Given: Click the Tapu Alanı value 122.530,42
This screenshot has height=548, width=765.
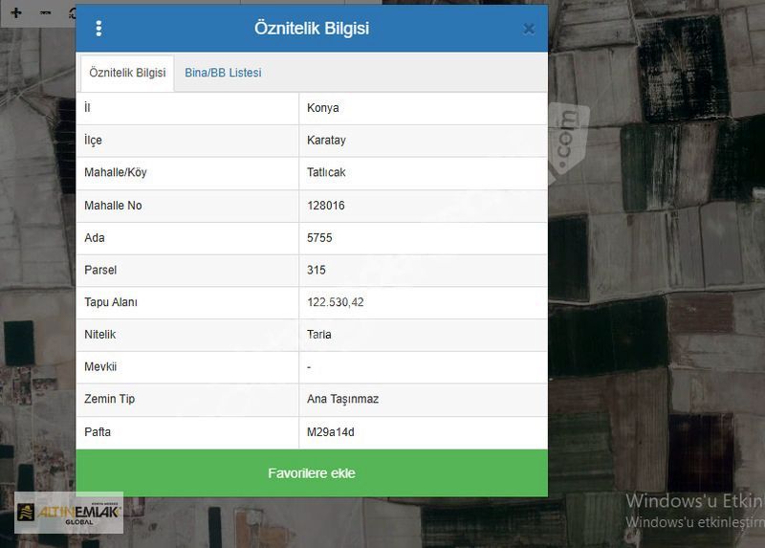Looking at the screenshot, I should [x=335, y=303].
